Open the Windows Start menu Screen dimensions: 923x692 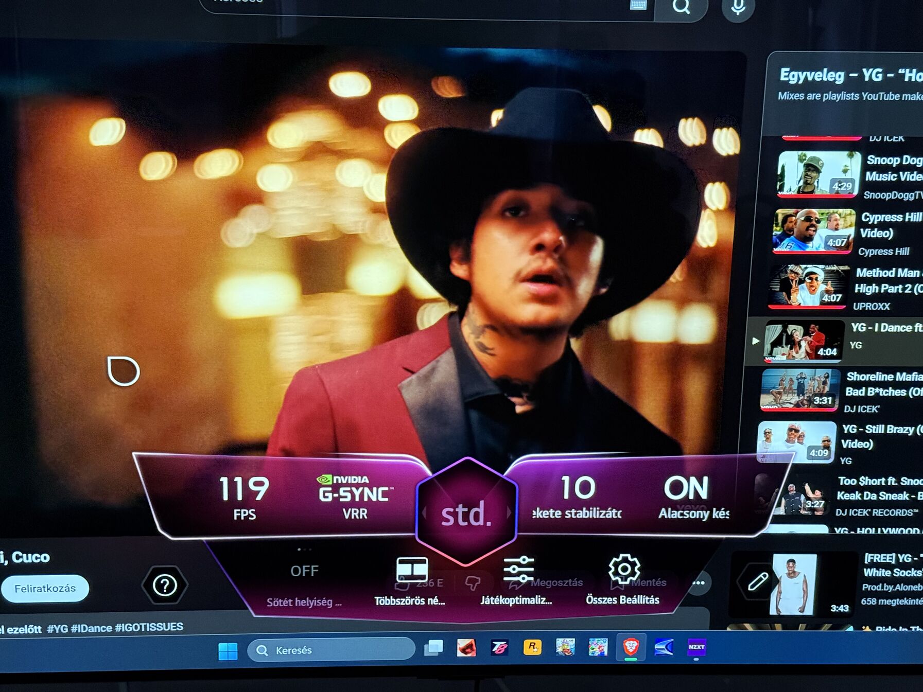228,651
